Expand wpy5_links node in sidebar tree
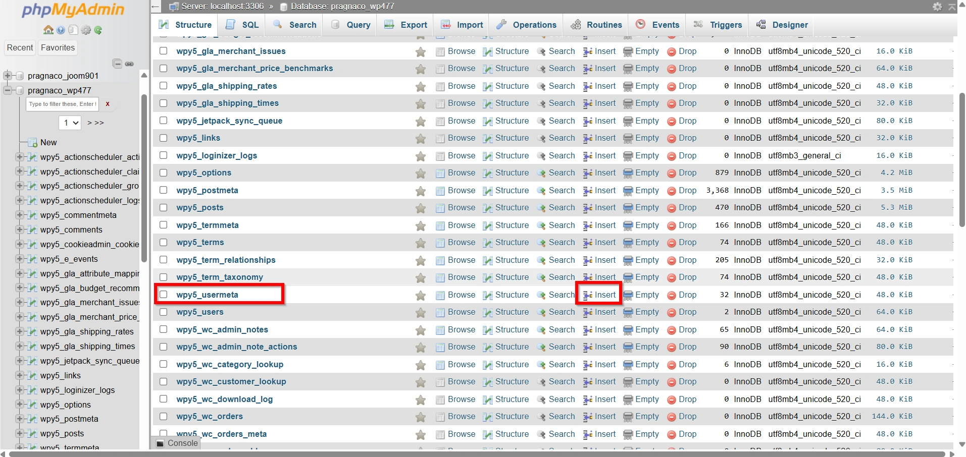 click(x=20, y=375)
